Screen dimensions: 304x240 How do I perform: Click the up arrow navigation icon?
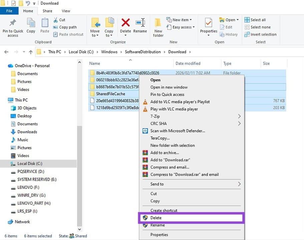click(31, 52)
